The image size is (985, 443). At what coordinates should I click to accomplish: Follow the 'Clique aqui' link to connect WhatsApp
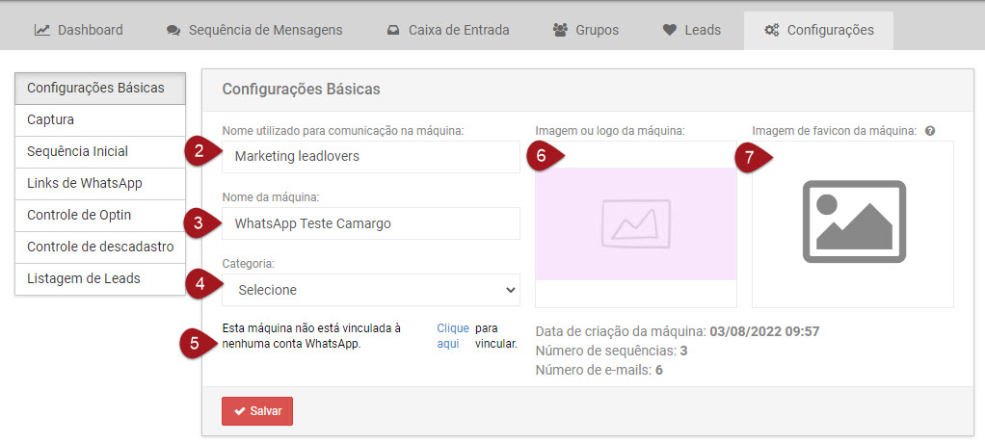click(447, 335)
